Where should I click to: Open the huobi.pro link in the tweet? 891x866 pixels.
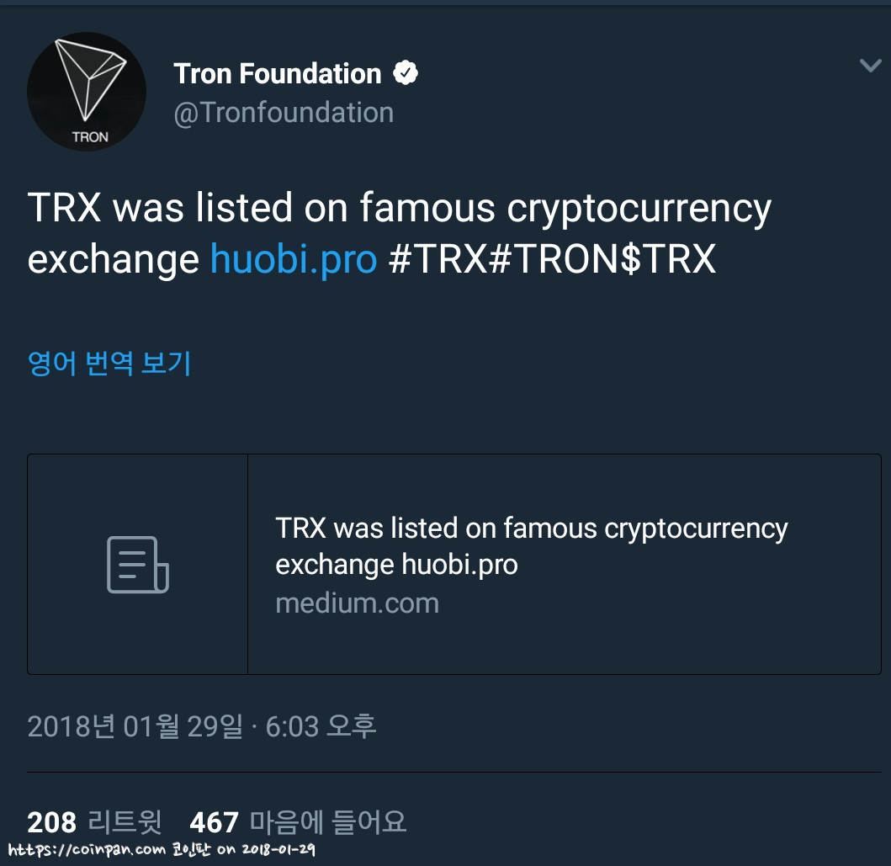pos(293,260)
